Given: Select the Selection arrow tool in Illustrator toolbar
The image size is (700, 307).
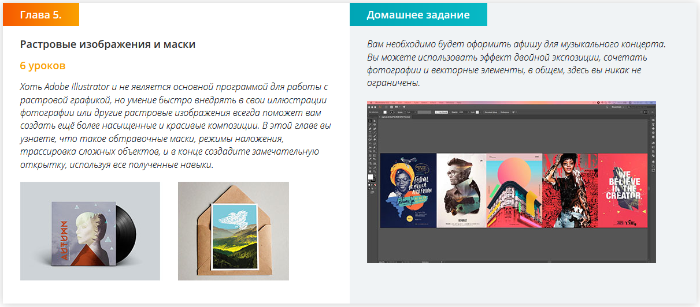Looking at the screenshot, I should (370, 121).
